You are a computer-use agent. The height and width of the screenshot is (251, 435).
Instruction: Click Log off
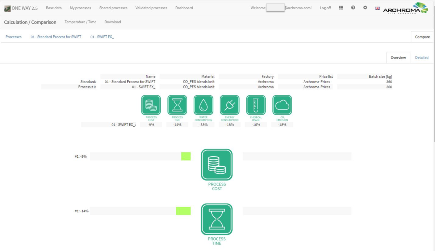click(325, 8)
